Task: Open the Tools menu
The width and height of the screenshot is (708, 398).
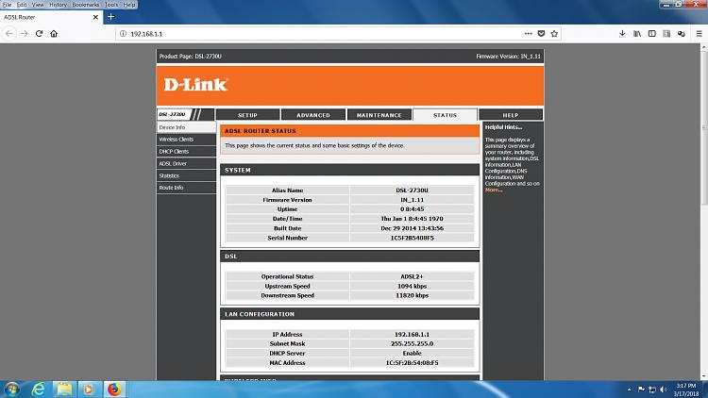Action: pyautogui.click(x=110, y=5)
